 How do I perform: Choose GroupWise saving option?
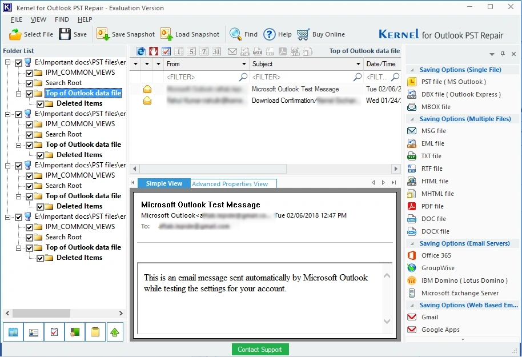431,268
